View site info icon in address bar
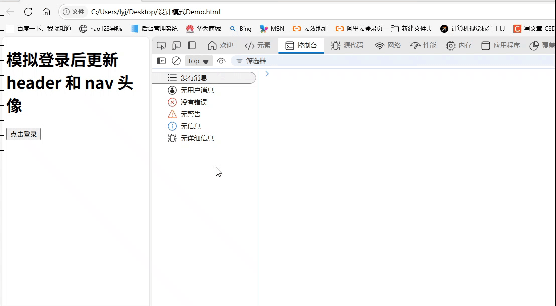The width and height of the screenshot is (556, 306). click(x=66, y=12)
